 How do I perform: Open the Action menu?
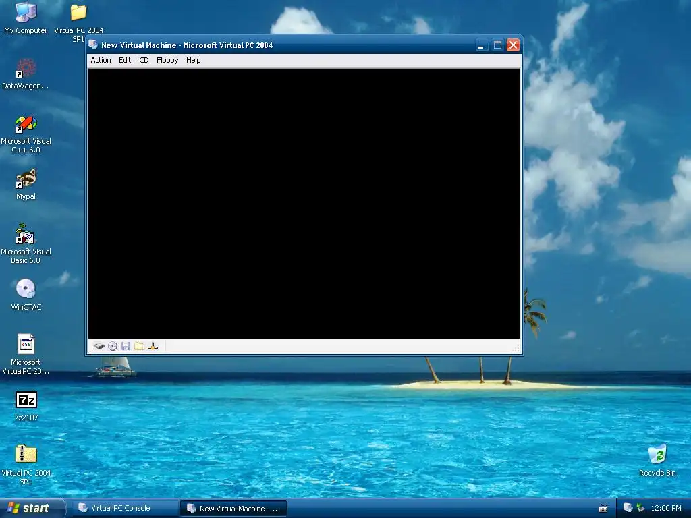coord(101,60)
